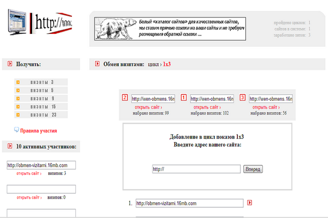
Task: Select the визиты 3 menu item
Action: click(41, 82)
